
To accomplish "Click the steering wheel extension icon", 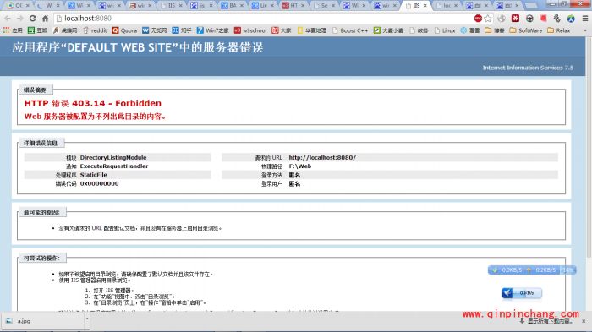I will 529,18.
